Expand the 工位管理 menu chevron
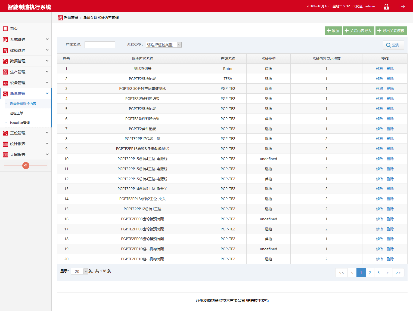This screenshot has height=311, width=413. click(x=47, y=133)
